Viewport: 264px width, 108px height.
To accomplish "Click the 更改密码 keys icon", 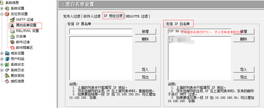I will tap(7, 76).
